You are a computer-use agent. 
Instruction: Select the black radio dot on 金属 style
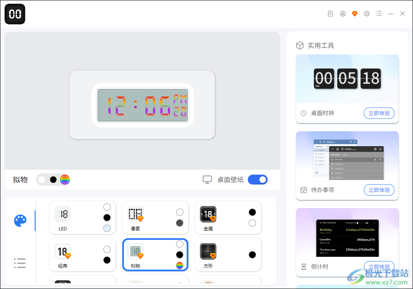click(x=252, y=211)
